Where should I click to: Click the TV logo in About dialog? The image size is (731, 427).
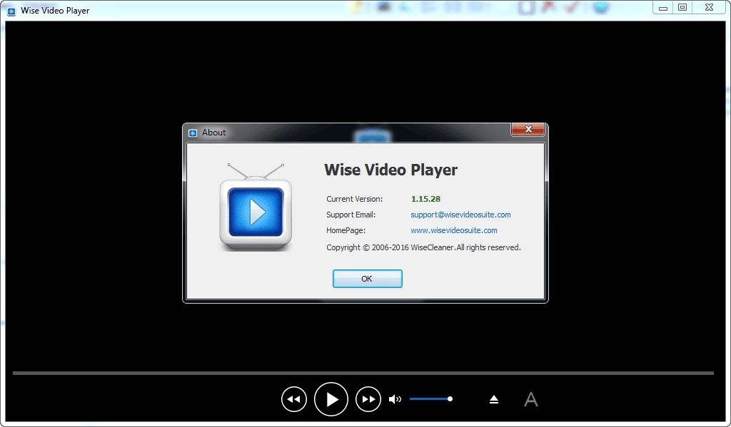(256, 207)
